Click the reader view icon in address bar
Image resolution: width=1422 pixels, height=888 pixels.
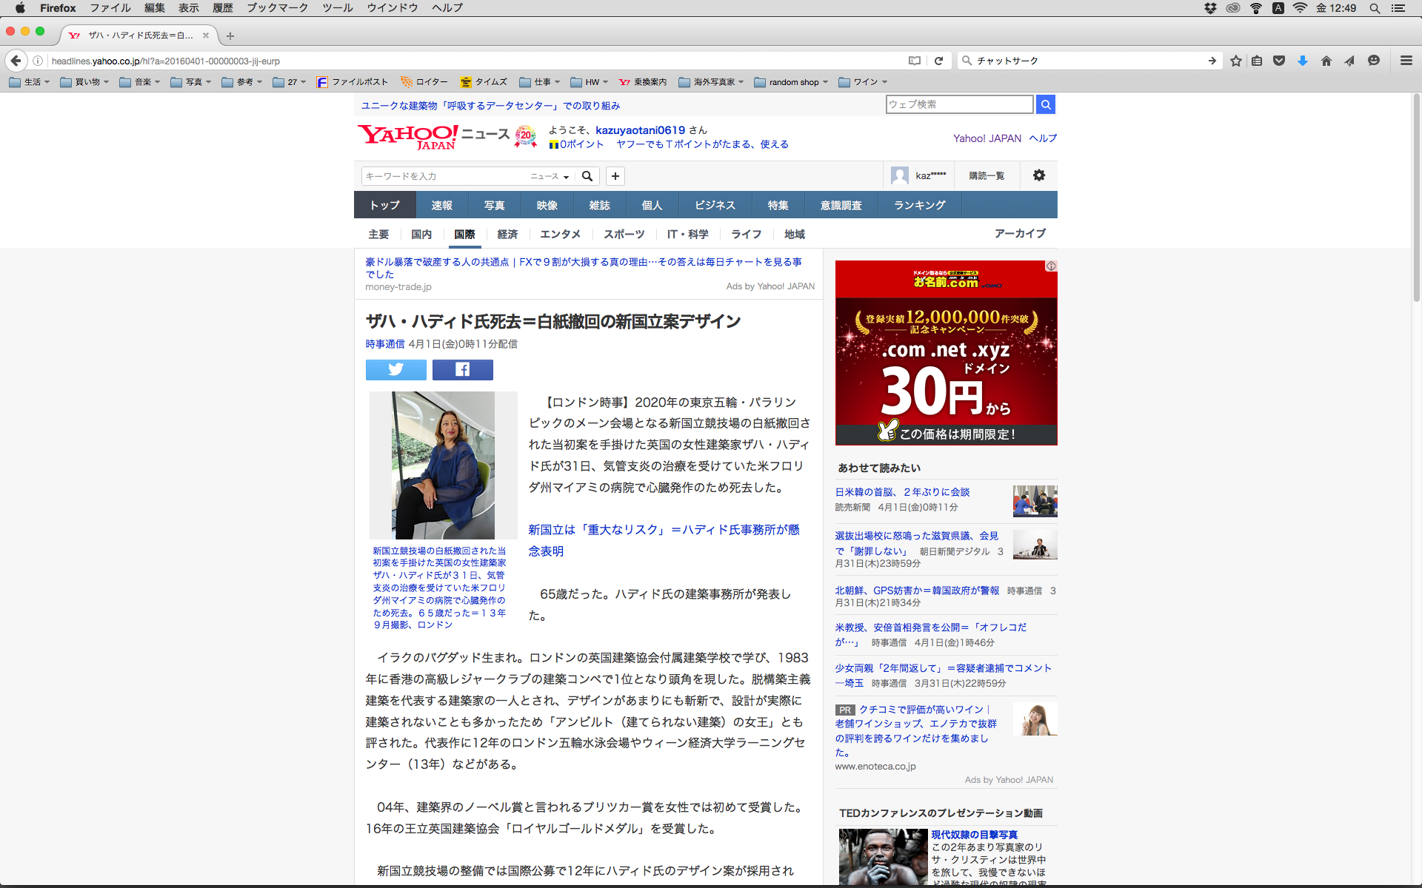pyautogui.click(x=915, y=61)
